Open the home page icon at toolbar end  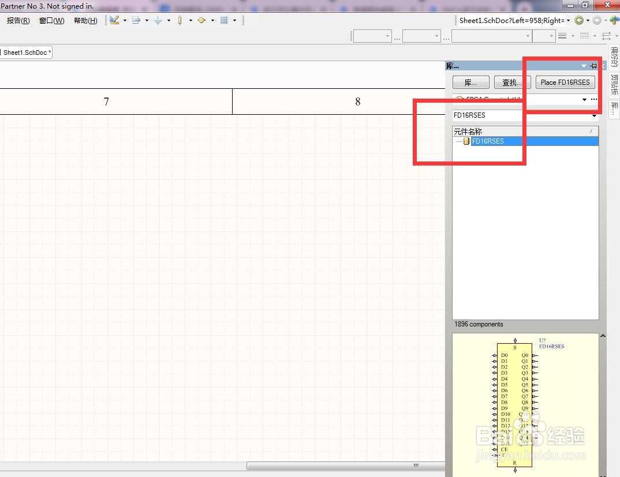pos(615,20)
